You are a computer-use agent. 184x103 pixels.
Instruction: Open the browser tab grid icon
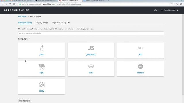click(x=14, y=4)
